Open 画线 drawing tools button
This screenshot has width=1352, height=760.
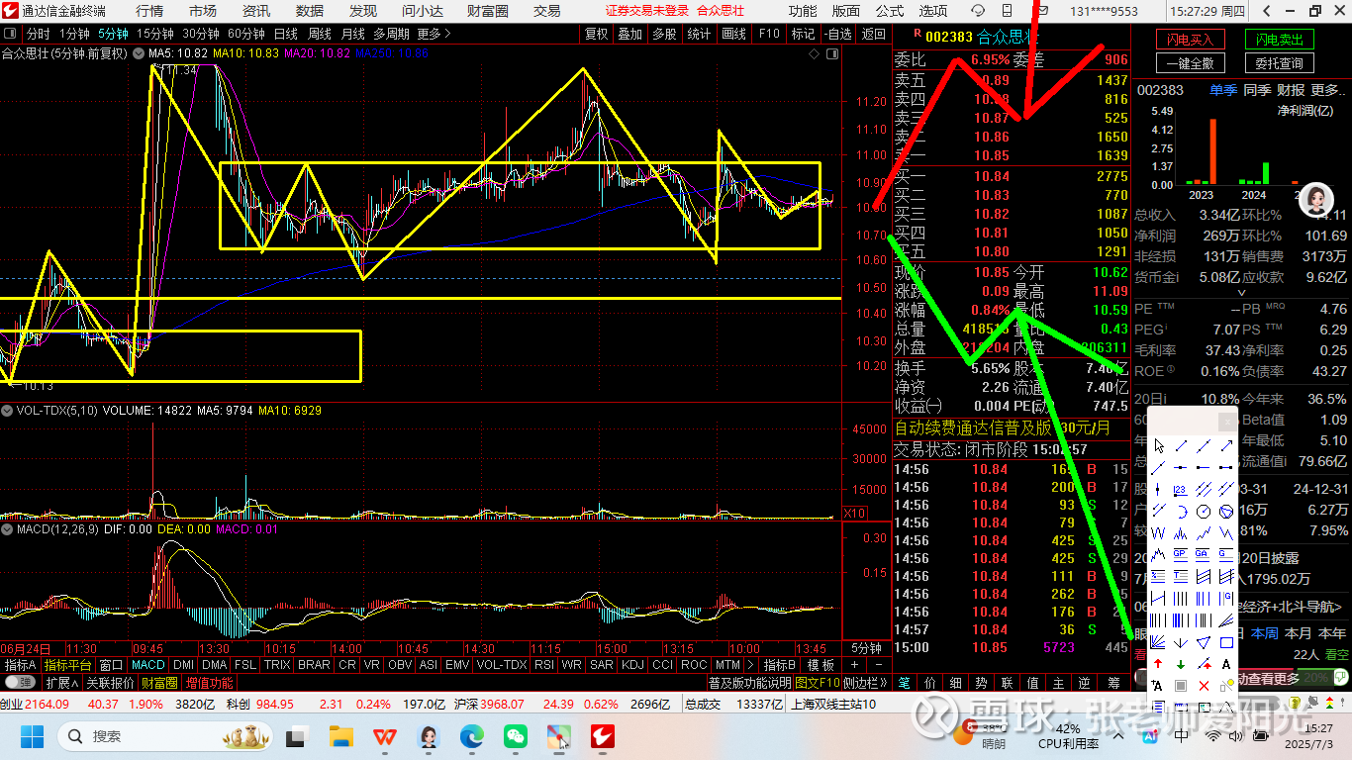(x=734, y=34)
